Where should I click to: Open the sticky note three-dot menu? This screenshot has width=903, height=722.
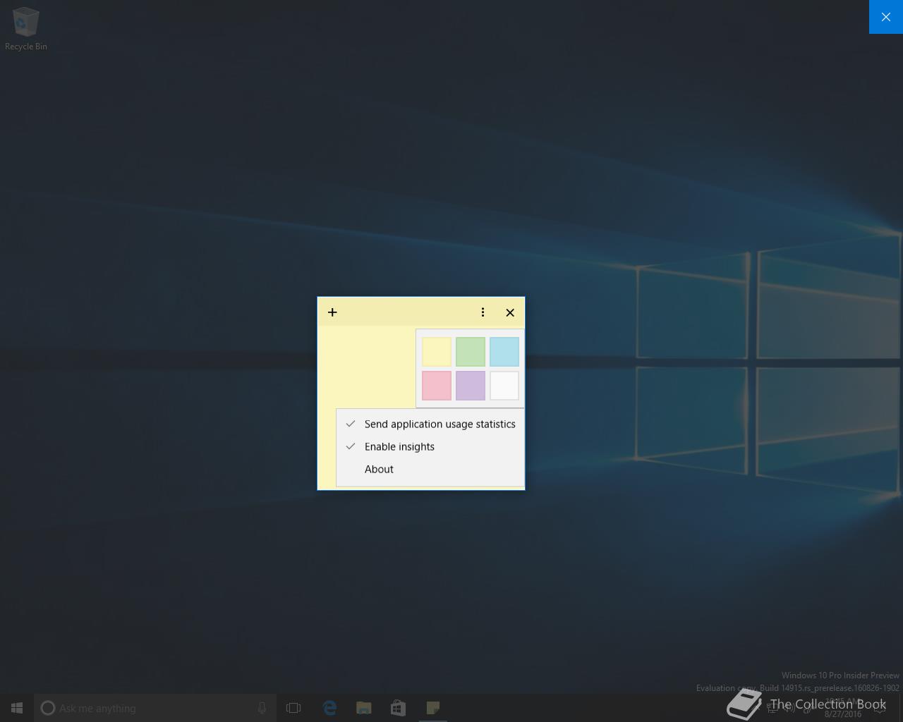(483, 312)
